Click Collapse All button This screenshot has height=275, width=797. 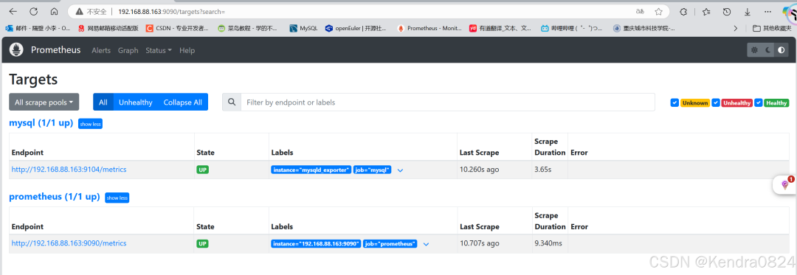click(x=182, y=102)
